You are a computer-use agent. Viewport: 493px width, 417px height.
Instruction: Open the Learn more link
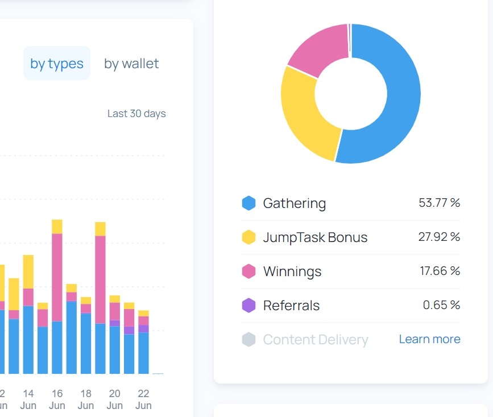[429, 339]
